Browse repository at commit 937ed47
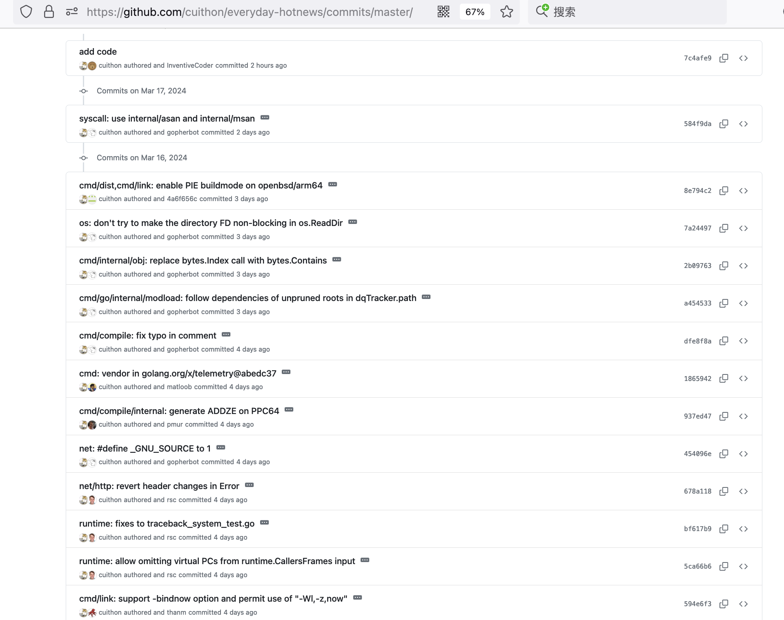This screenshot has height=620, width=784. [x=743, y=416]
